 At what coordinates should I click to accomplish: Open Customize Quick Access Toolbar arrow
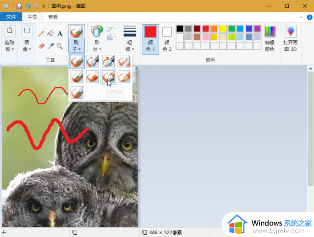[44, 6]
